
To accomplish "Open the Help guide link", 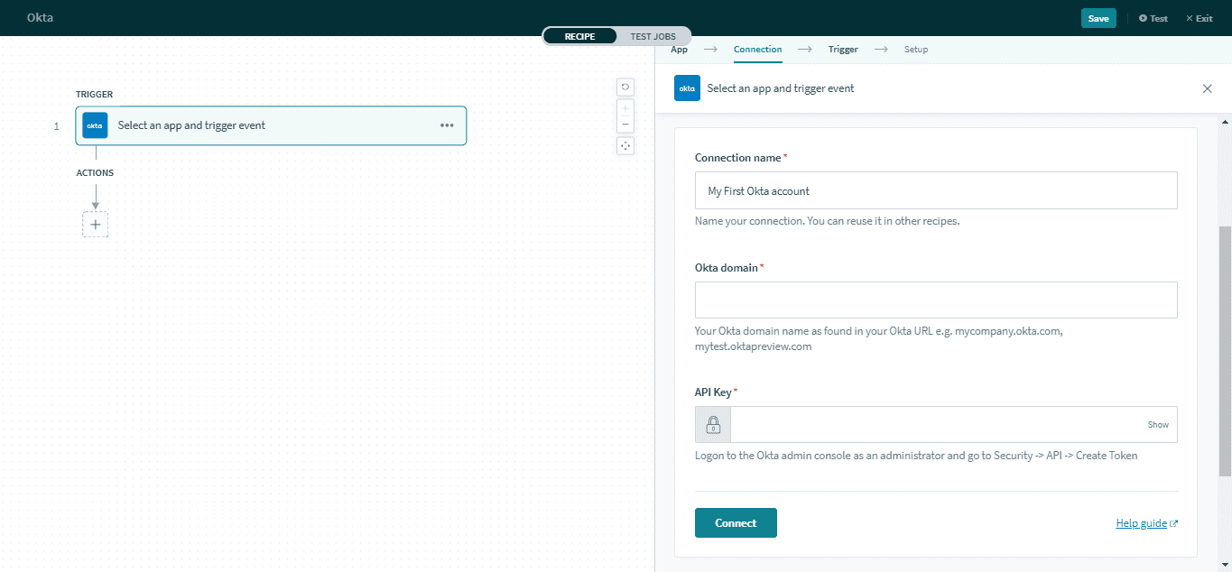I will pyautogui.click(x=1141, y=522).
